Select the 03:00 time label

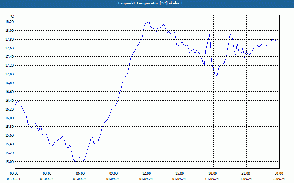(48, 173)
